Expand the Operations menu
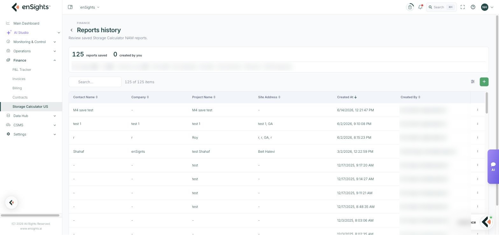499x235 pixels. 31,51
